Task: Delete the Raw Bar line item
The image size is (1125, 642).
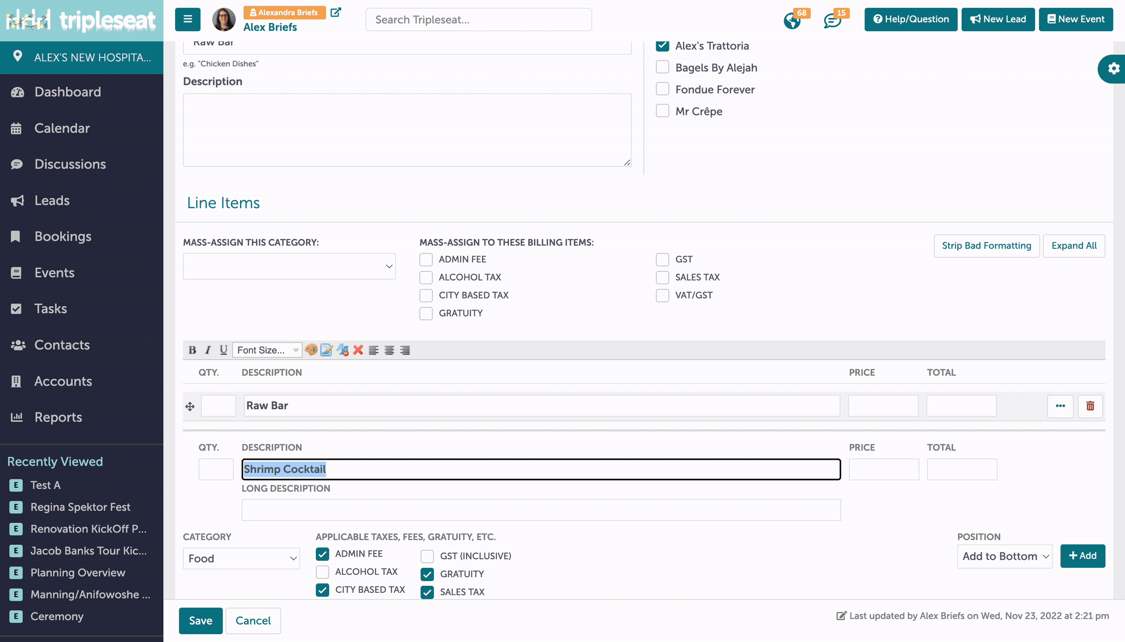Action: pyautogui.click(x=1090, y=406)
